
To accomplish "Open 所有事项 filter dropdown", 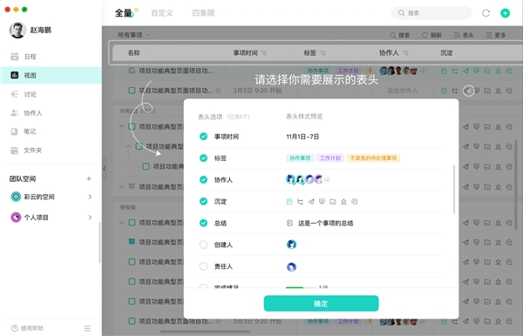I will [134, 35].
